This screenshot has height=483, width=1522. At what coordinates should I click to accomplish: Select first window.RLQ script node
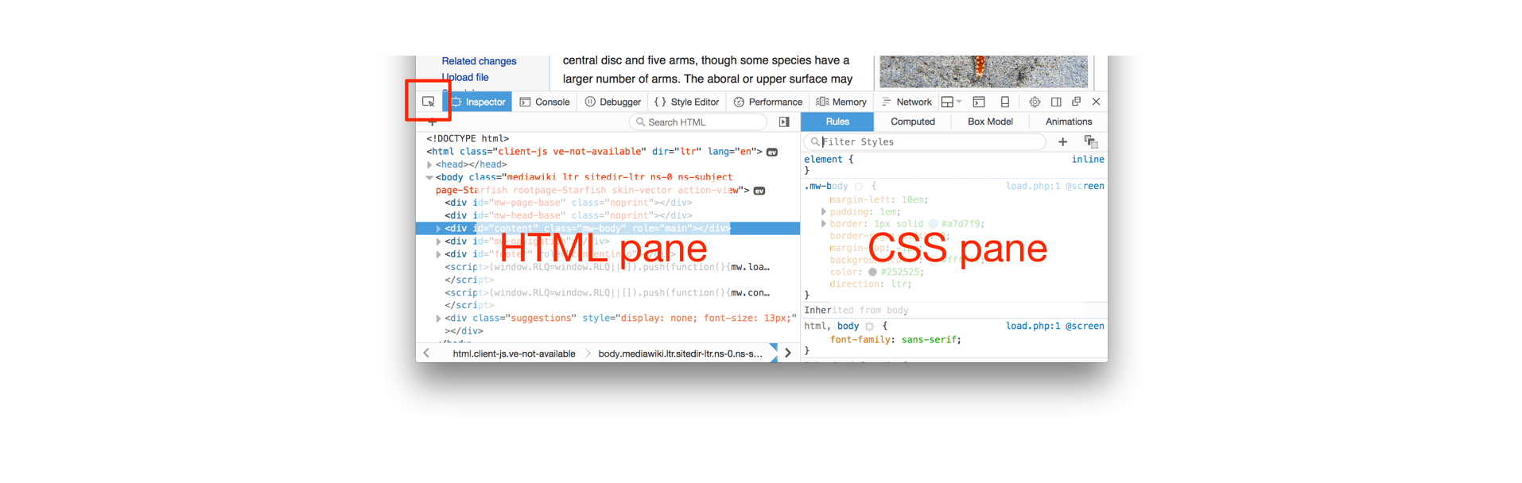coord(607,267)
